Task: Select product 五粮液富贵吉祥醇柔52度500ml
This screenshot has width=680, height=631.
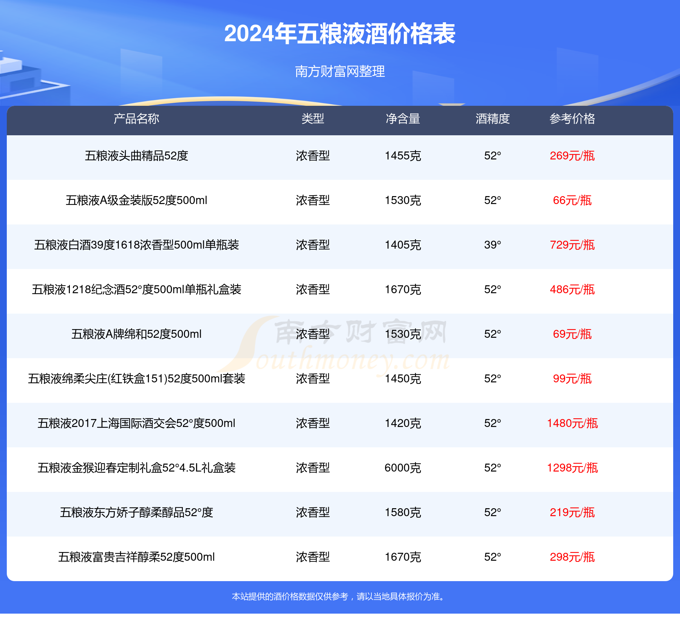Action: click(x=136, y=557)
